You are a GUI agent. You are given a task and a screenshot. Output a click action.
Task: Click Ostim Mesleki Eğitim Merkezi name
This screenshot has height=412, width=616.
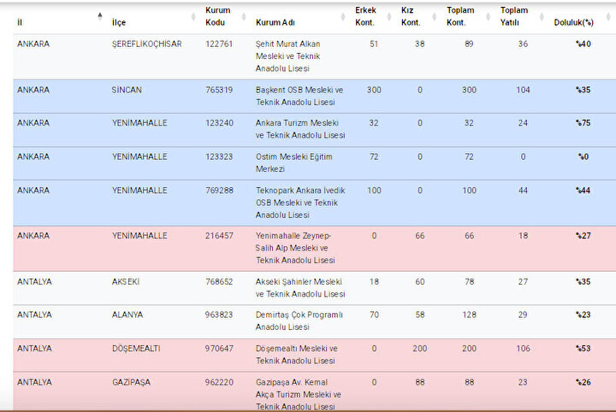293,162
